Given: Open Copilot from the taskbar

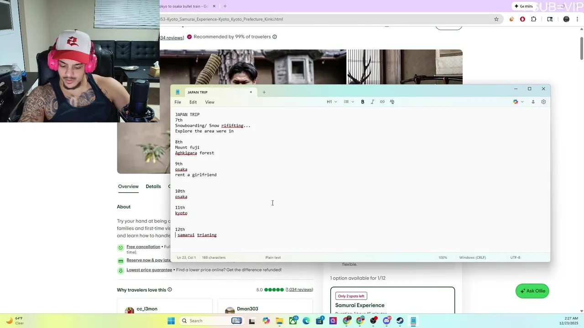Looking at the screenshot, I should pos(266,321).
